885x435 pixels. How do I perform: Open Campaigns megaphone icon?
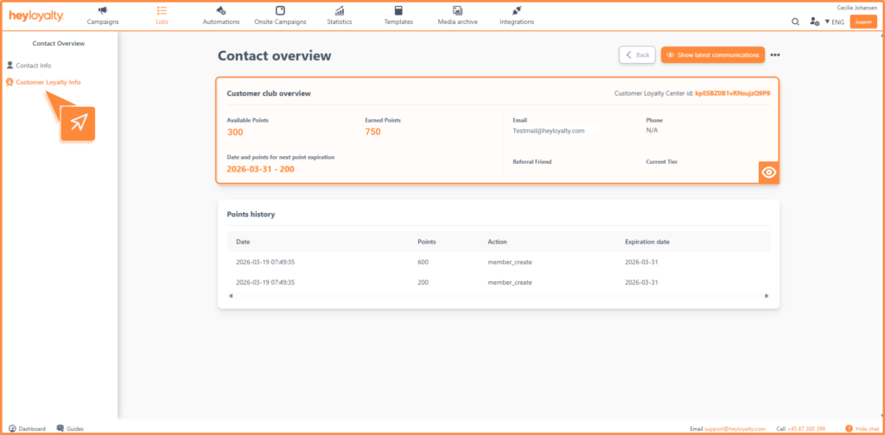[x=103, y=10]
